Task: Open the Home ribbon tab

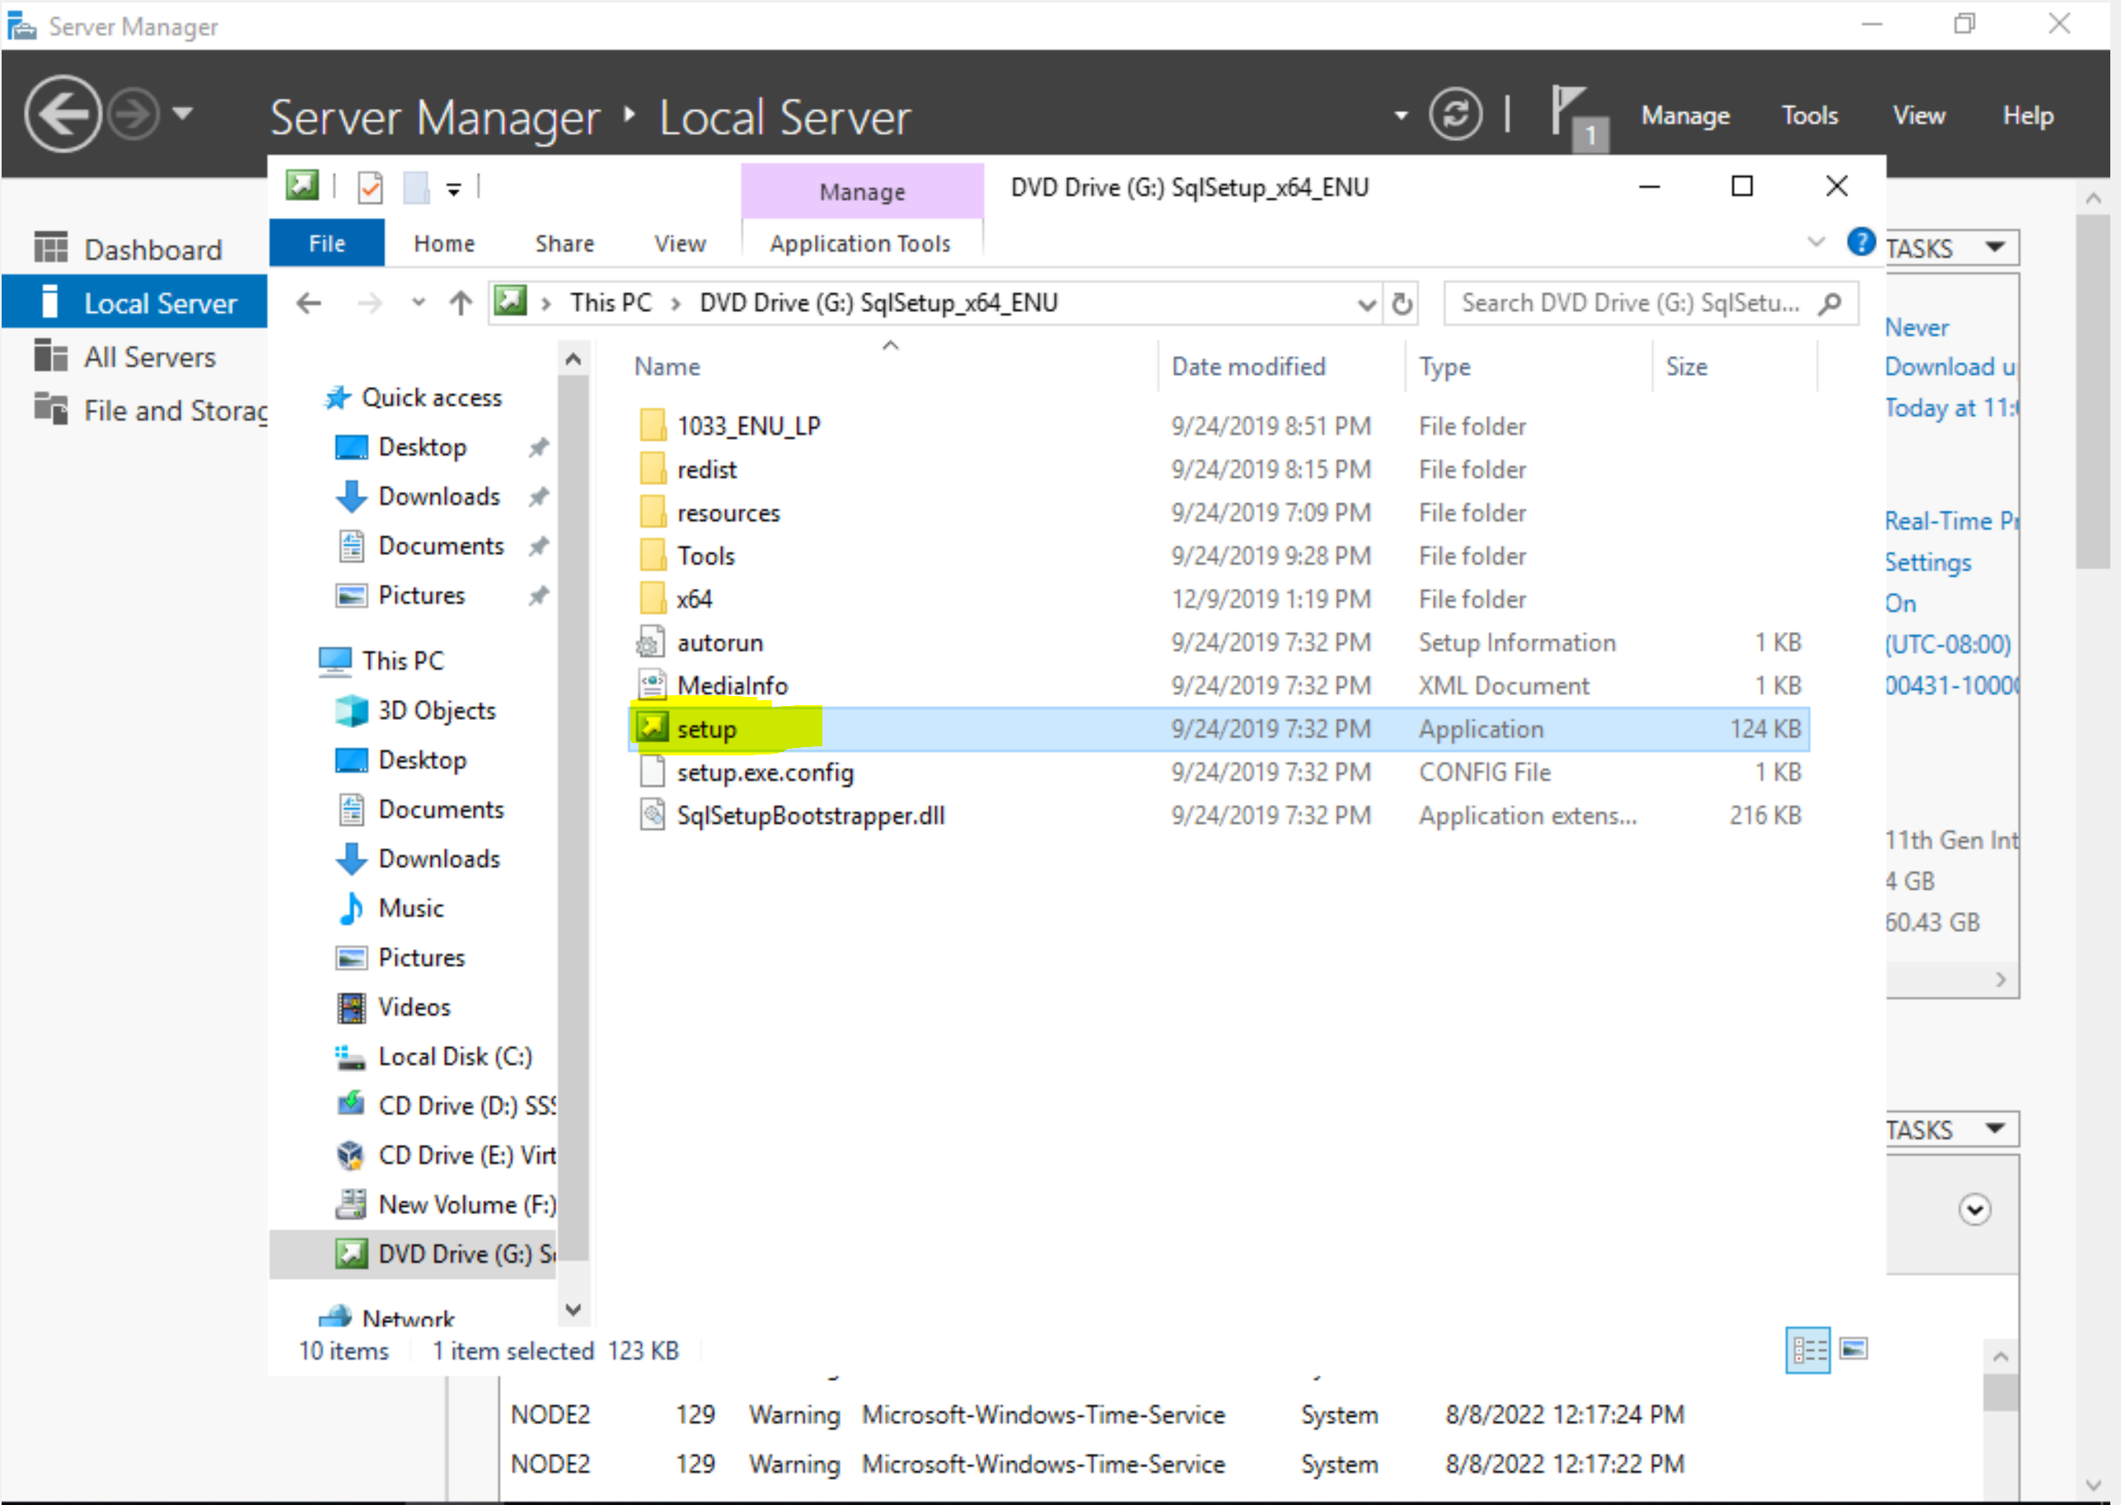Action: (x=444, y=243)
